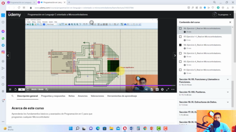236x132 pixels.
Task: Open Herramientas de aprendizaje tab
Action: (x=122, y=96)
